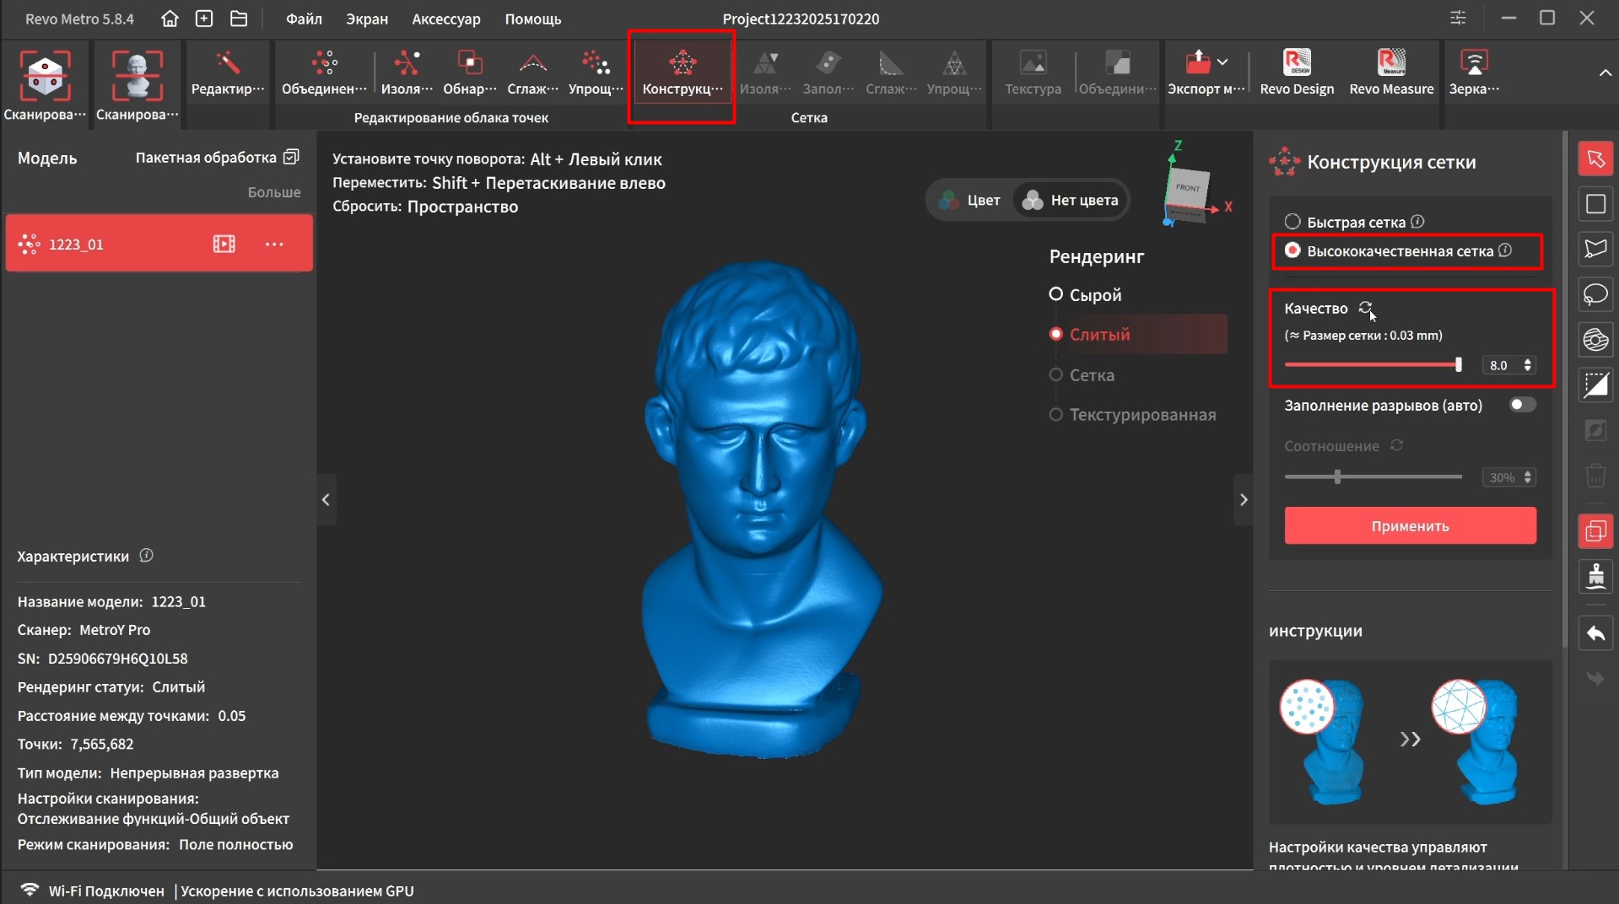Collapse the left panel with the arrow
Image resolution: width=1619 pixels, height=904 pixels.
pos(326,500)
